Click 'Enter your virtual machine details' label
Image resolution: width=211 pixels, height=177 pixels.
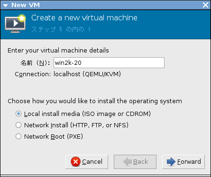58,51
